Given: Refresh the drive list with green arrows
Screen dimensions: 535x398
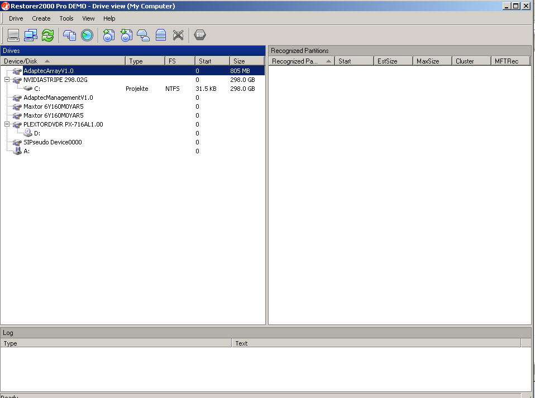Looking at the screenshot, I should (48, 35).
